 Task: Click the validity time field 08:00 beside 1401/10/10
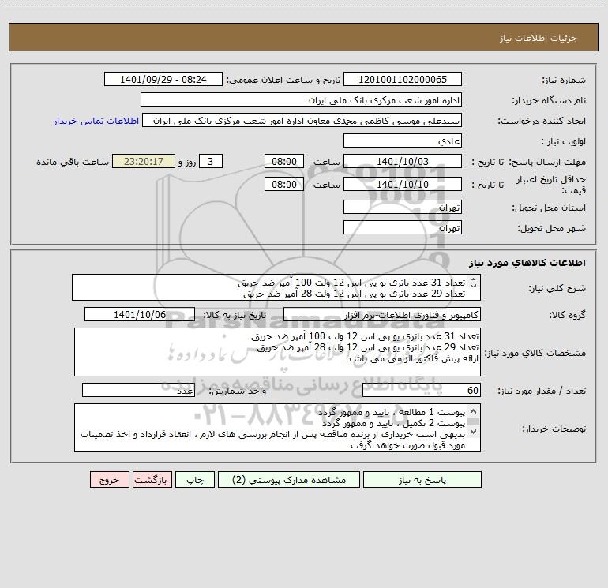coord(283,184)
